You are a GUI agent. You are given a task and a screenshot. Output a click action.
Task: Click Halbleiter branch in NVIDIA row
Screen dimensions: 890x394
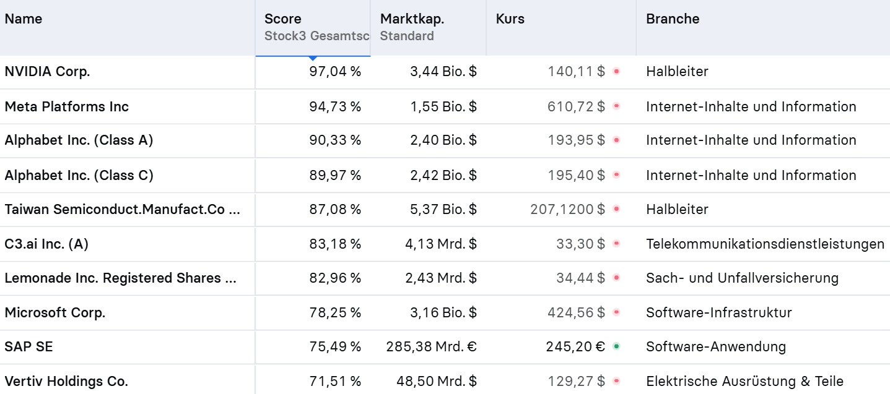coord(677,72)
